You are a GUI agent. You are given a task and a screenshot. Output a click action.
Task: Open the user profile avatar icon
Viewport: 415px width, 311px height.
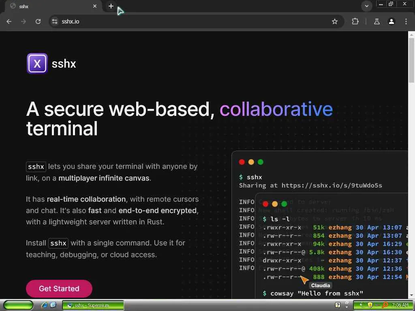391,21
